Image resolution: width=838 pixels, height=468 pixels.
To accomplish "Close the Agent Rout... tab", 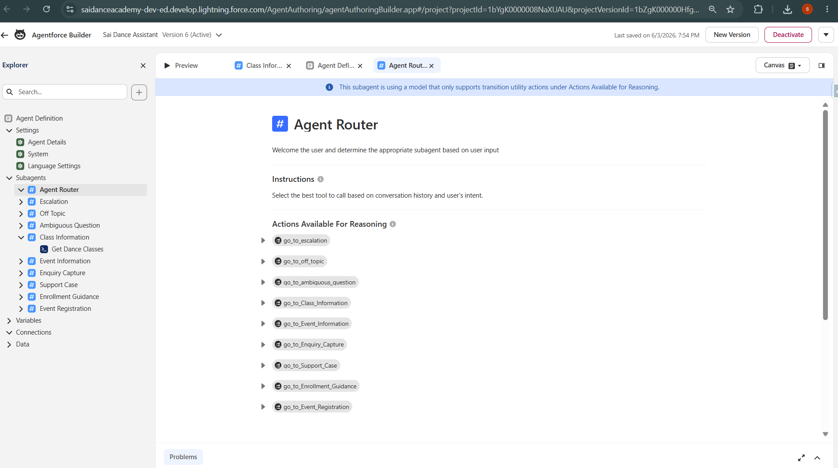I will click(x=432, y=66).
